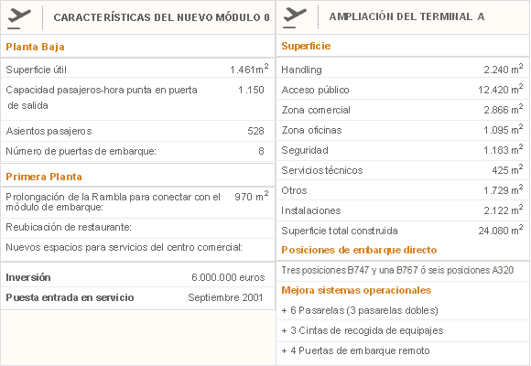Select the Número de puertas de embarque row
Screen dimensions: 531x366
pos(137,151)
